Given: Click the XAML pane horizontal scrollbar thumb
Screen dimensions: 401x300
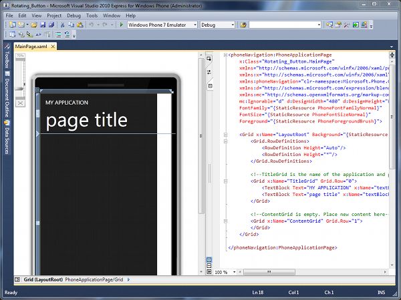Looking at the screenshot, I should coord(269,272).
